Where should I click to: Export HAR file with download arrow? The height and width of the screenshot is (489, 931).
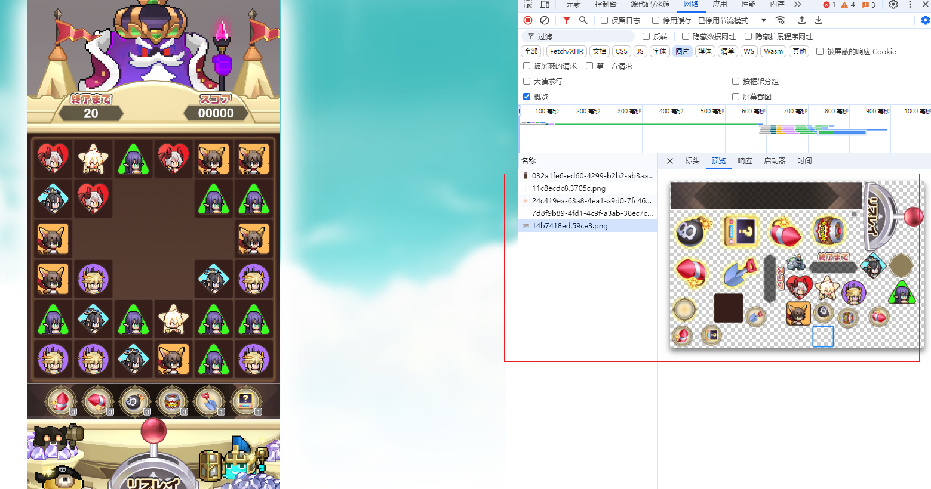tap(819, 20)
